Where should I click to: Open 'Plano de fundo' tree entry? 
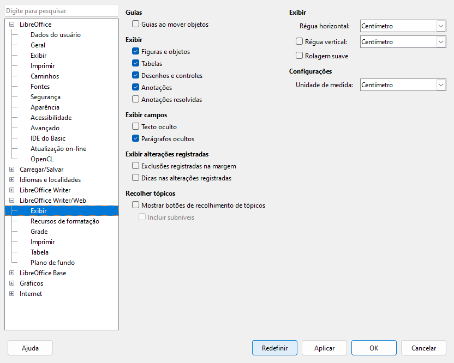[x=53, y=263]
